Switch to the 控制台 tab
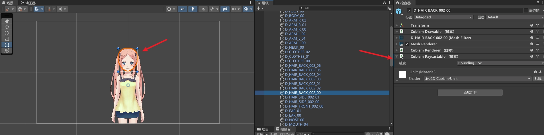 283,129
